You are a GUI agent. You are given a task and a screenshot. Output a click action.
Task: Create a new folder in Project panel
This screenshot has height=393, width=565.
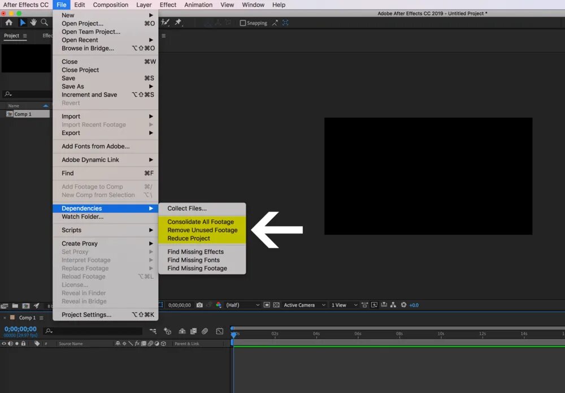tap(15, 306)
